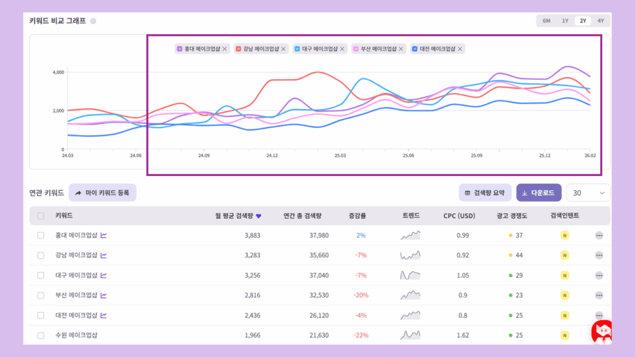Image resolution: width=635 pixels, height=357 pixels.
Task: Click more options icon in 대구 메이크업샵 row
Action: (x=599, y=275)
